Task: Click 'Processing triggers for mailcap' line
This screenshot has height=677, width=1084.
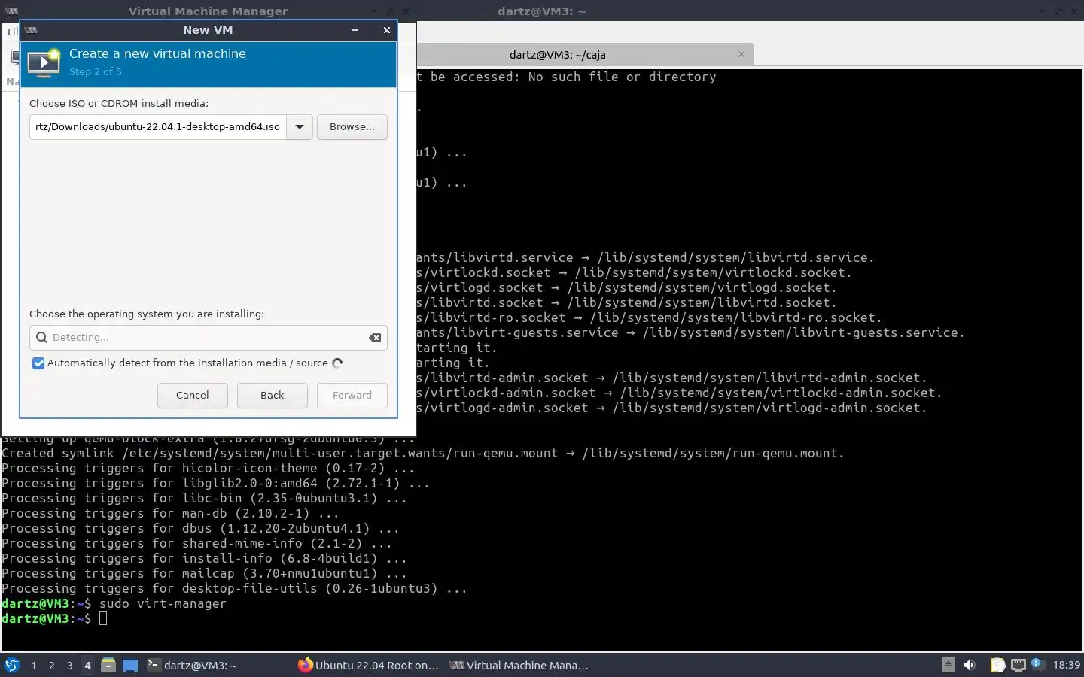Action: (204, 573)
